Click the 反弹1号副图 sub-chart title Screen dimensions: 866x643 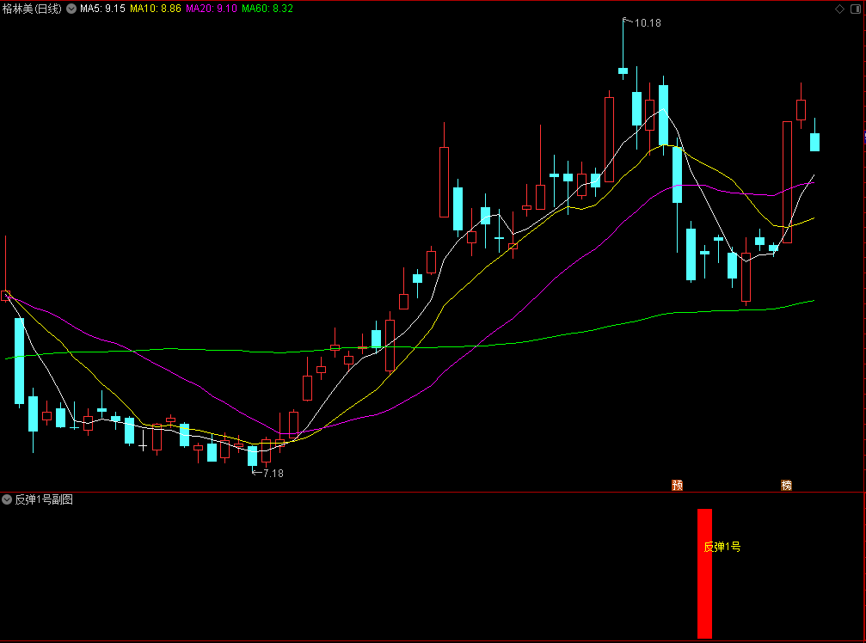[44, 499]
